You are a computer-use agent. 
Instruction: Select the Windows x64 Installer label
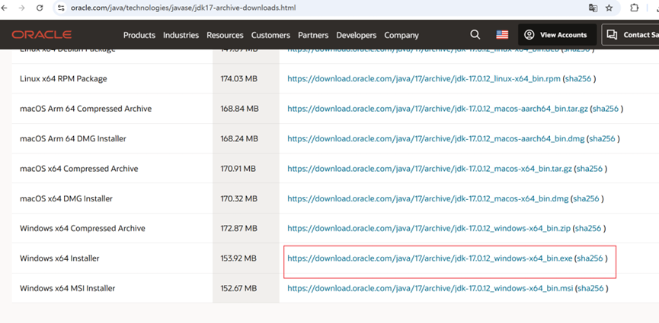(59, 258)
